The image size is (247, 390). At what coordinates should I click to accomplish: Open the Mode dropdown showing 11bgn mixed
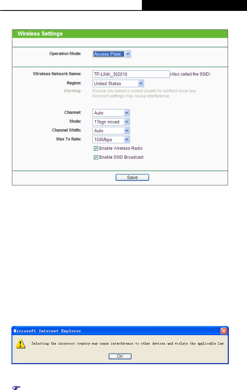(111, 122)
